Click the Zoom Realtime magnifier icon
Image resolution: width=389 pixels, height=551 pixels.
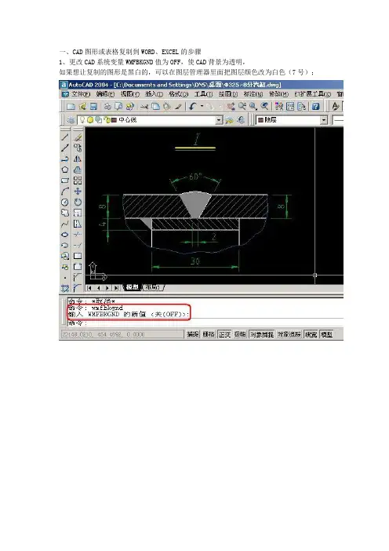pos(242,107)
